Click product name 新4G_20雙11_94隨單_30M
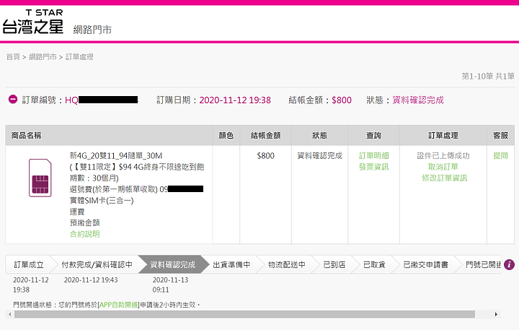Screen dimensions: 519x330 coord(116,155)
